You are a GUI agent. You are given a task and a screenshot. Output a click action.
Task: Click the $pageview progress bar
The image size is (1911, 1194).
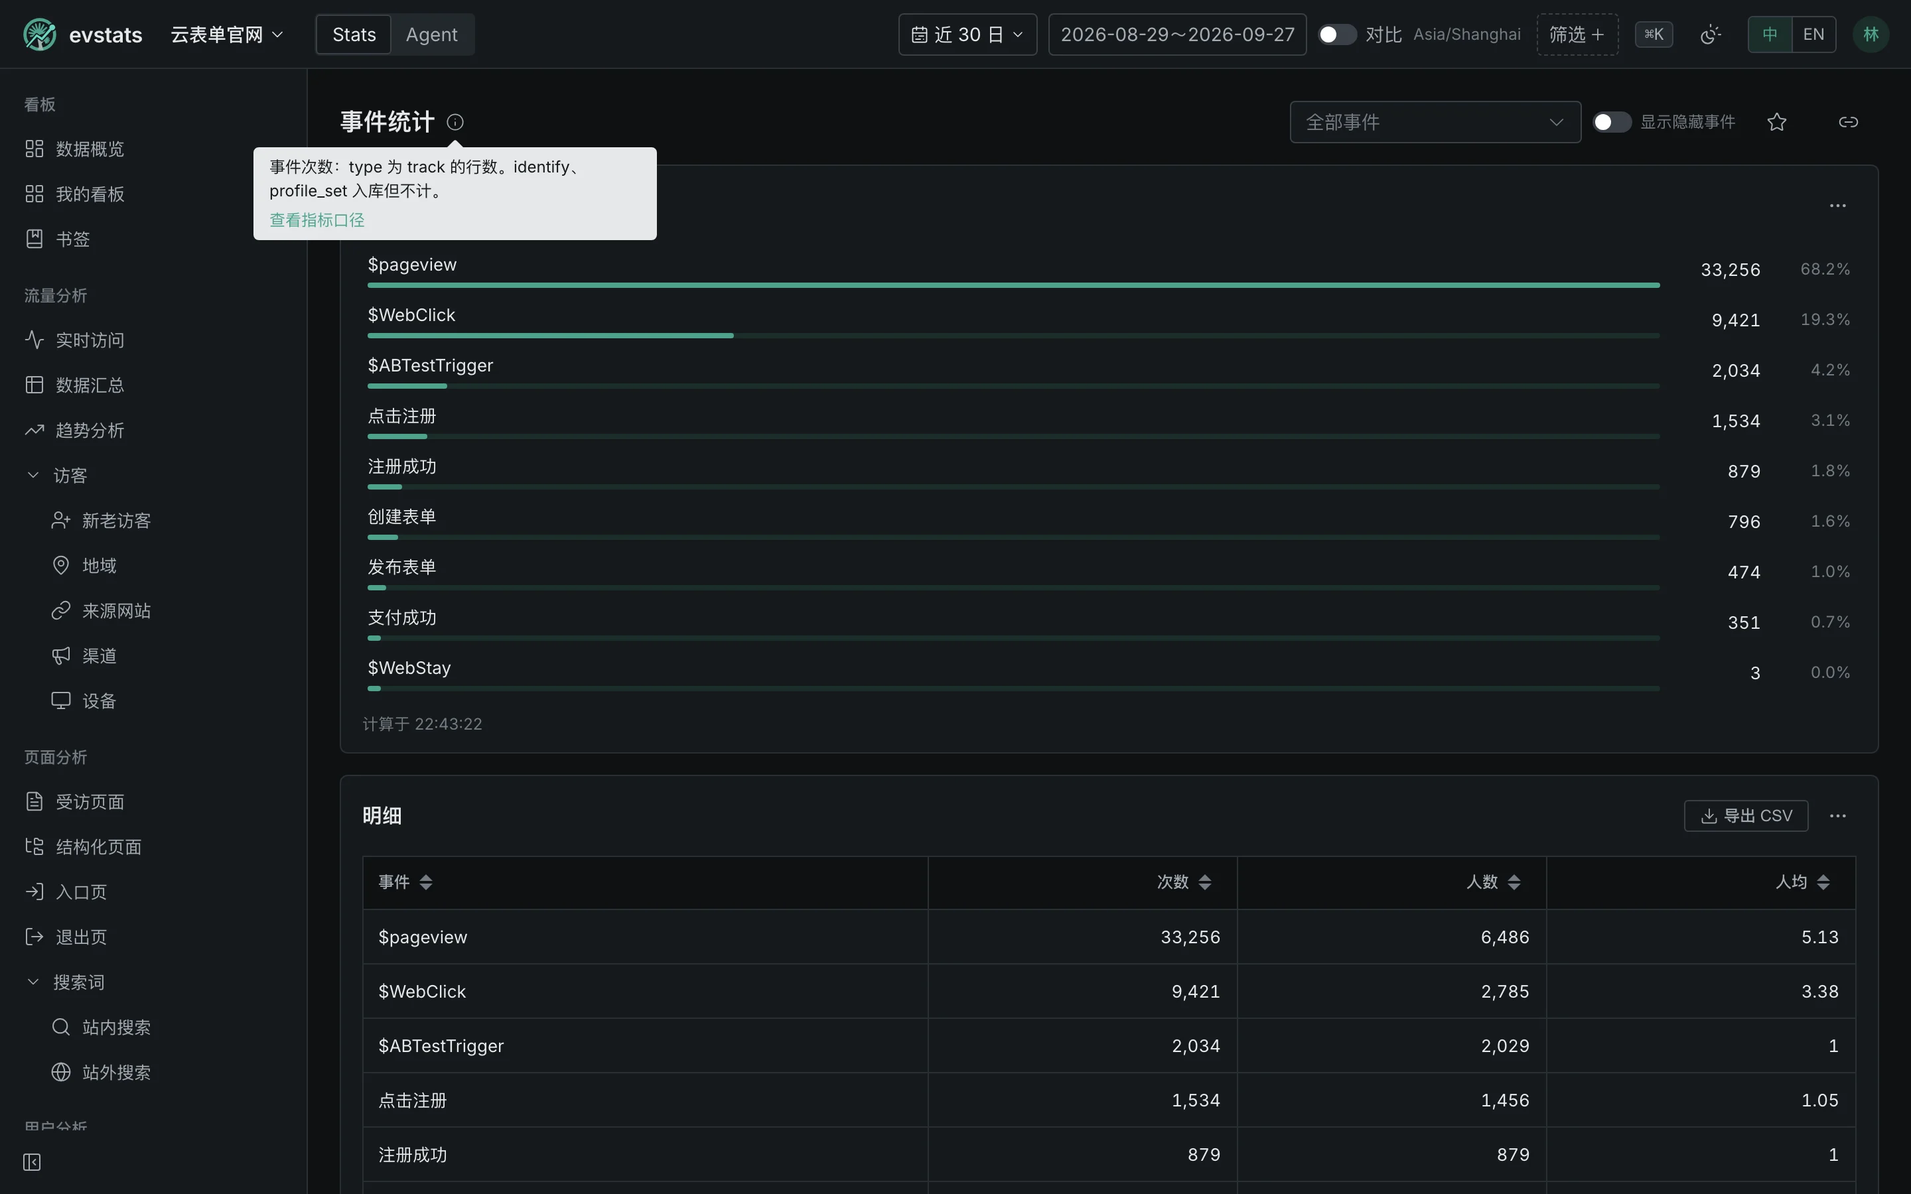[1013, 285]
